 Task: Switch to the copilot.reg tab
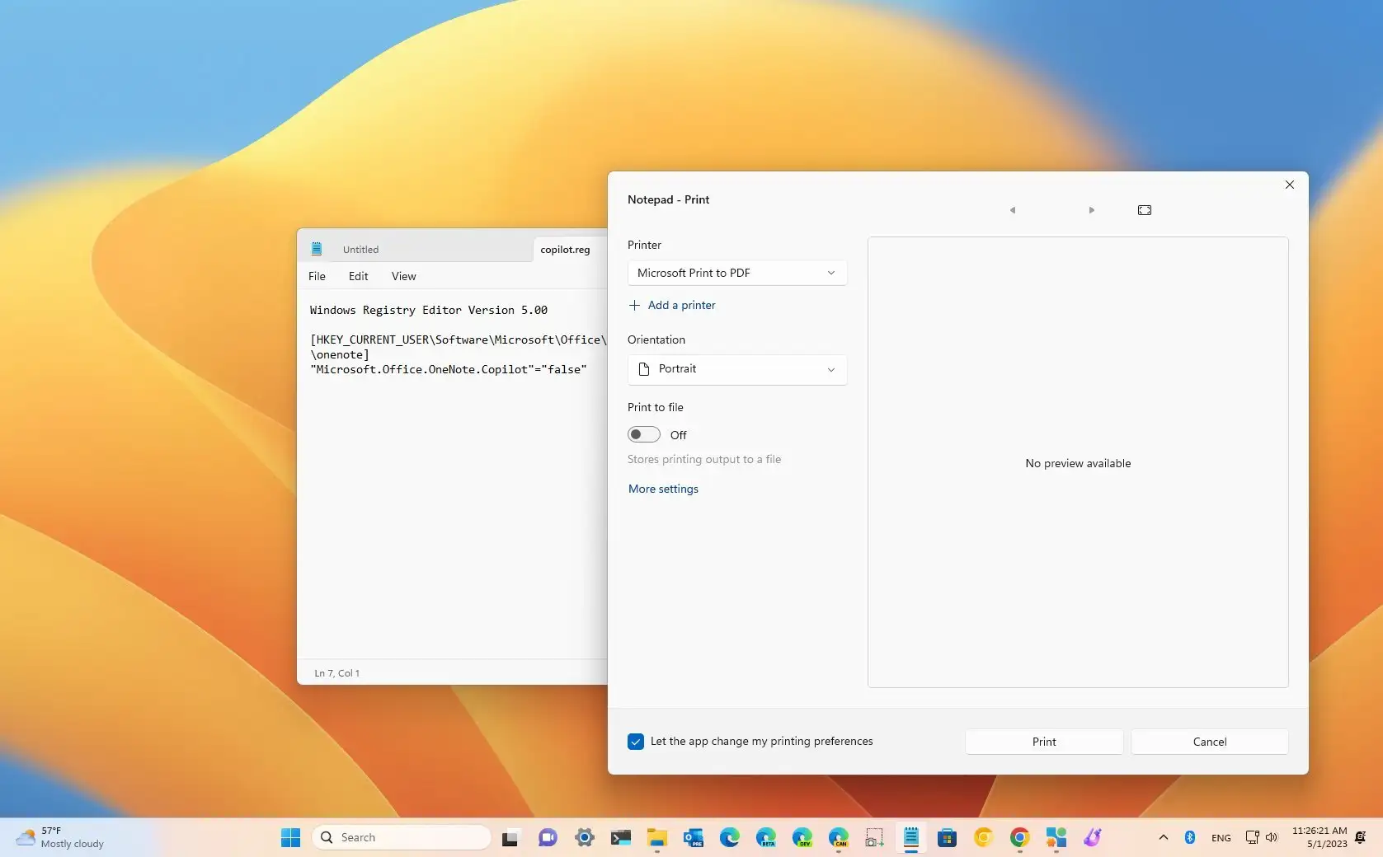click(564, 249)
